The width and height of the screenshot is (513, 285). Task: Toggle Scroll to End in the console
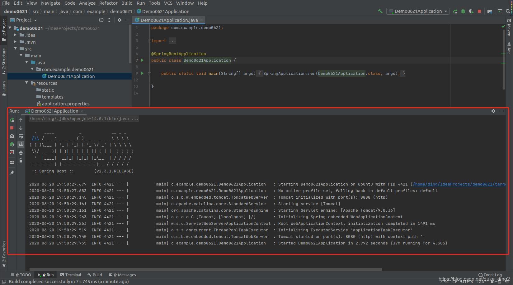(x=21, y=144)
